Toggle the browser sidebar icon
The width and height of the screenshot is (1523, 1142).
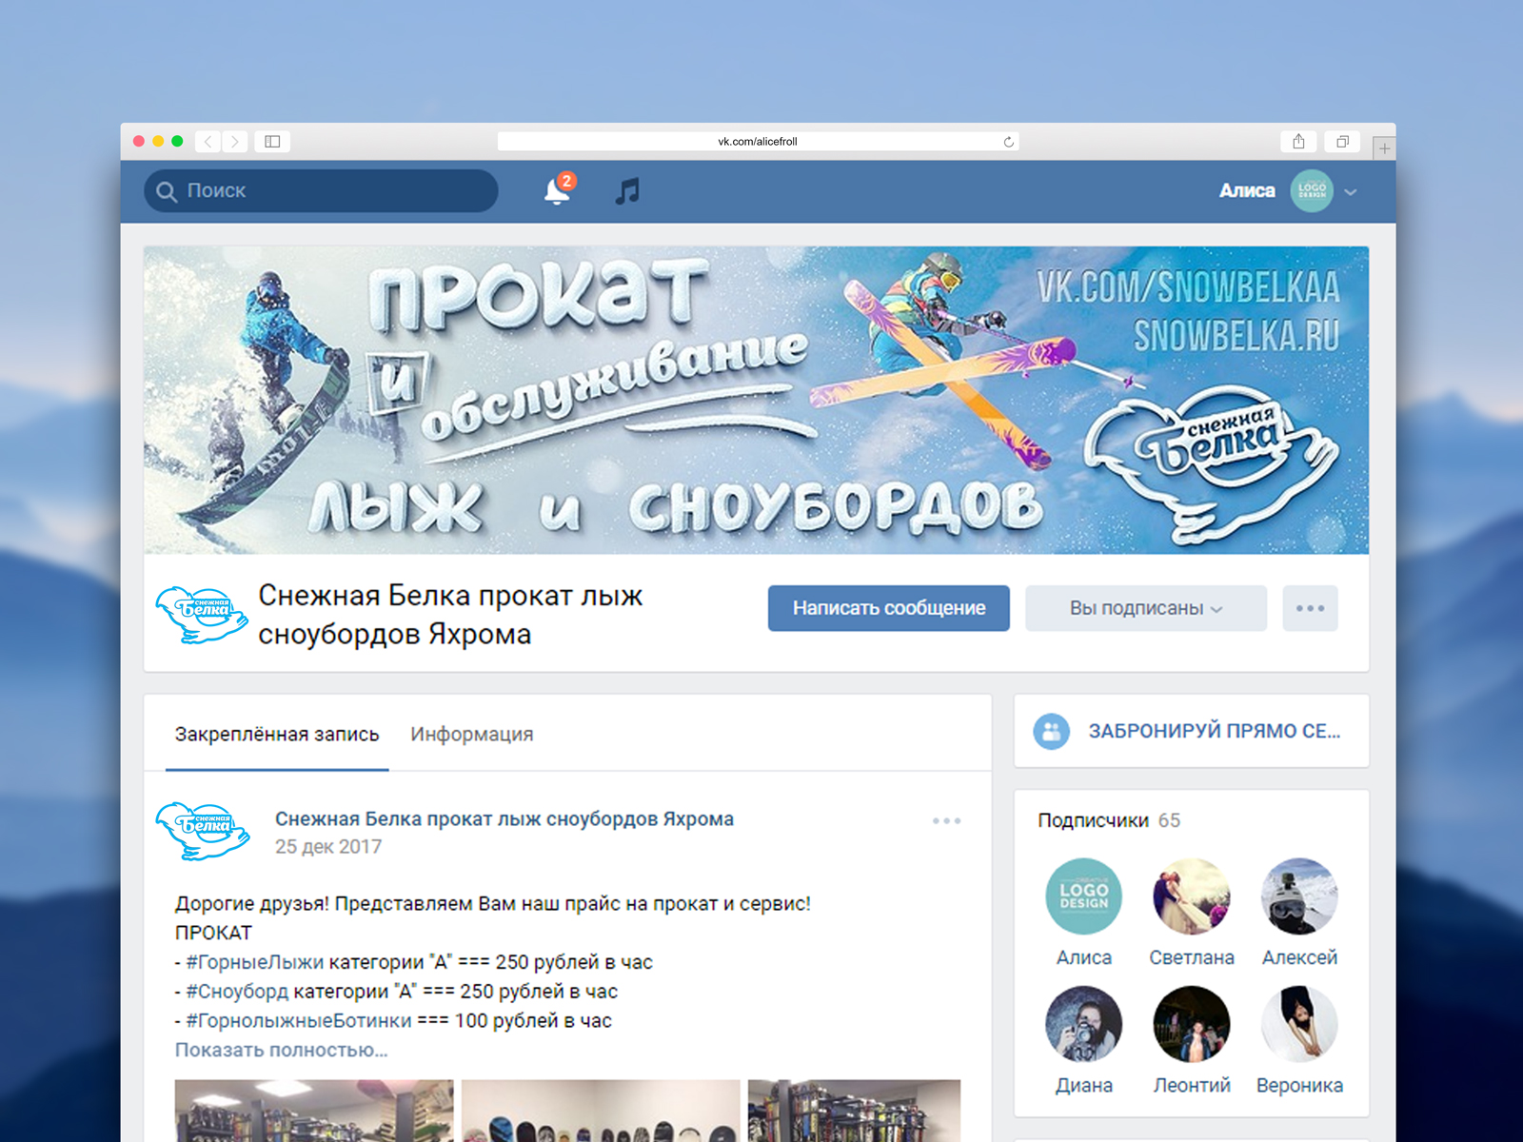tap(272, 142)
